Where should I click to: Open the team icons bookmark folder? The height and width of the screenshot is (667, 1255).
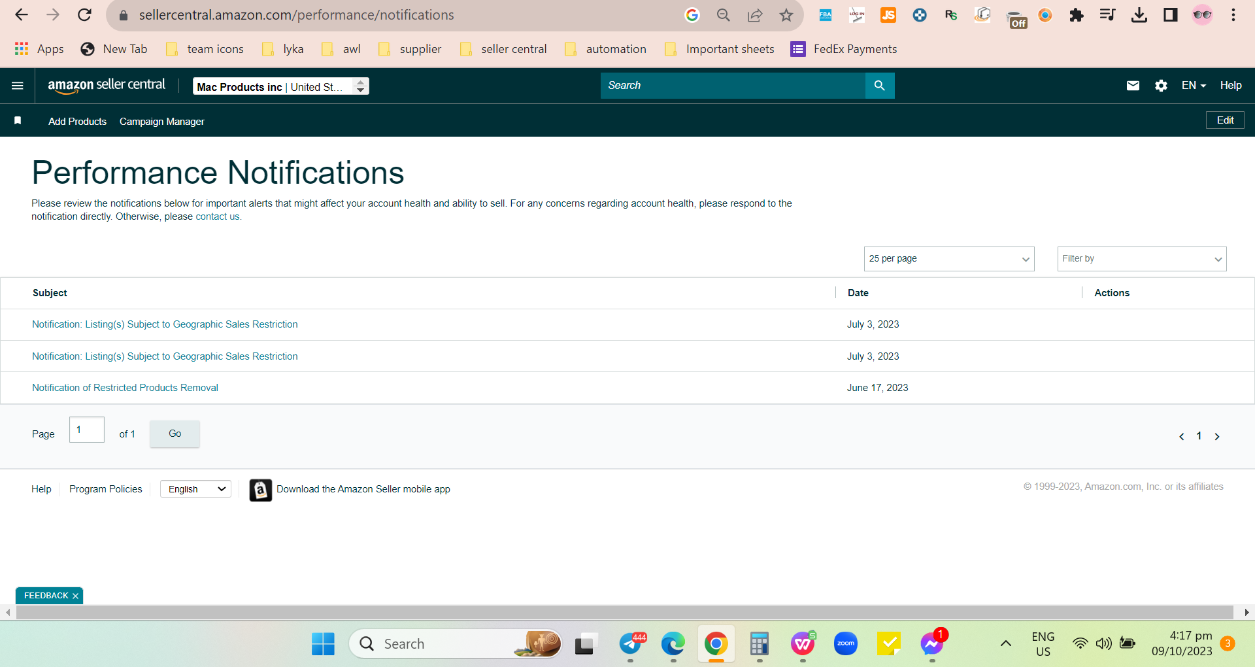205,49
